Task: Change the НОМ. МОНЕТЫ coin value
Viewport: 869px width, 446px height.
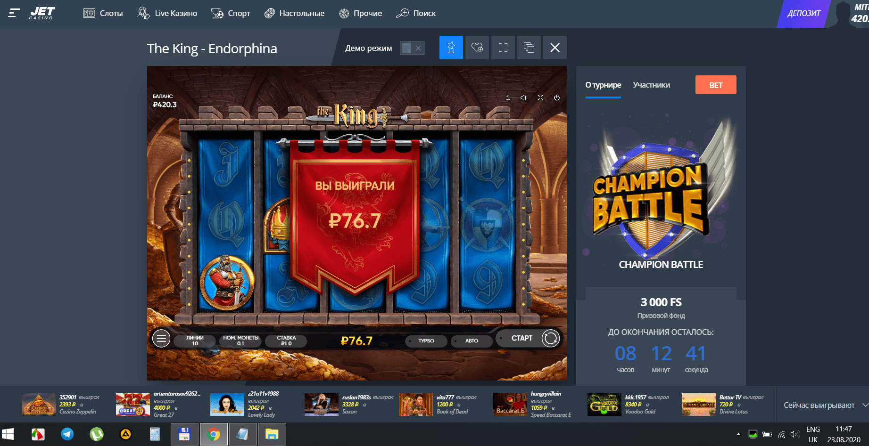Action: [x=240, y=341]
